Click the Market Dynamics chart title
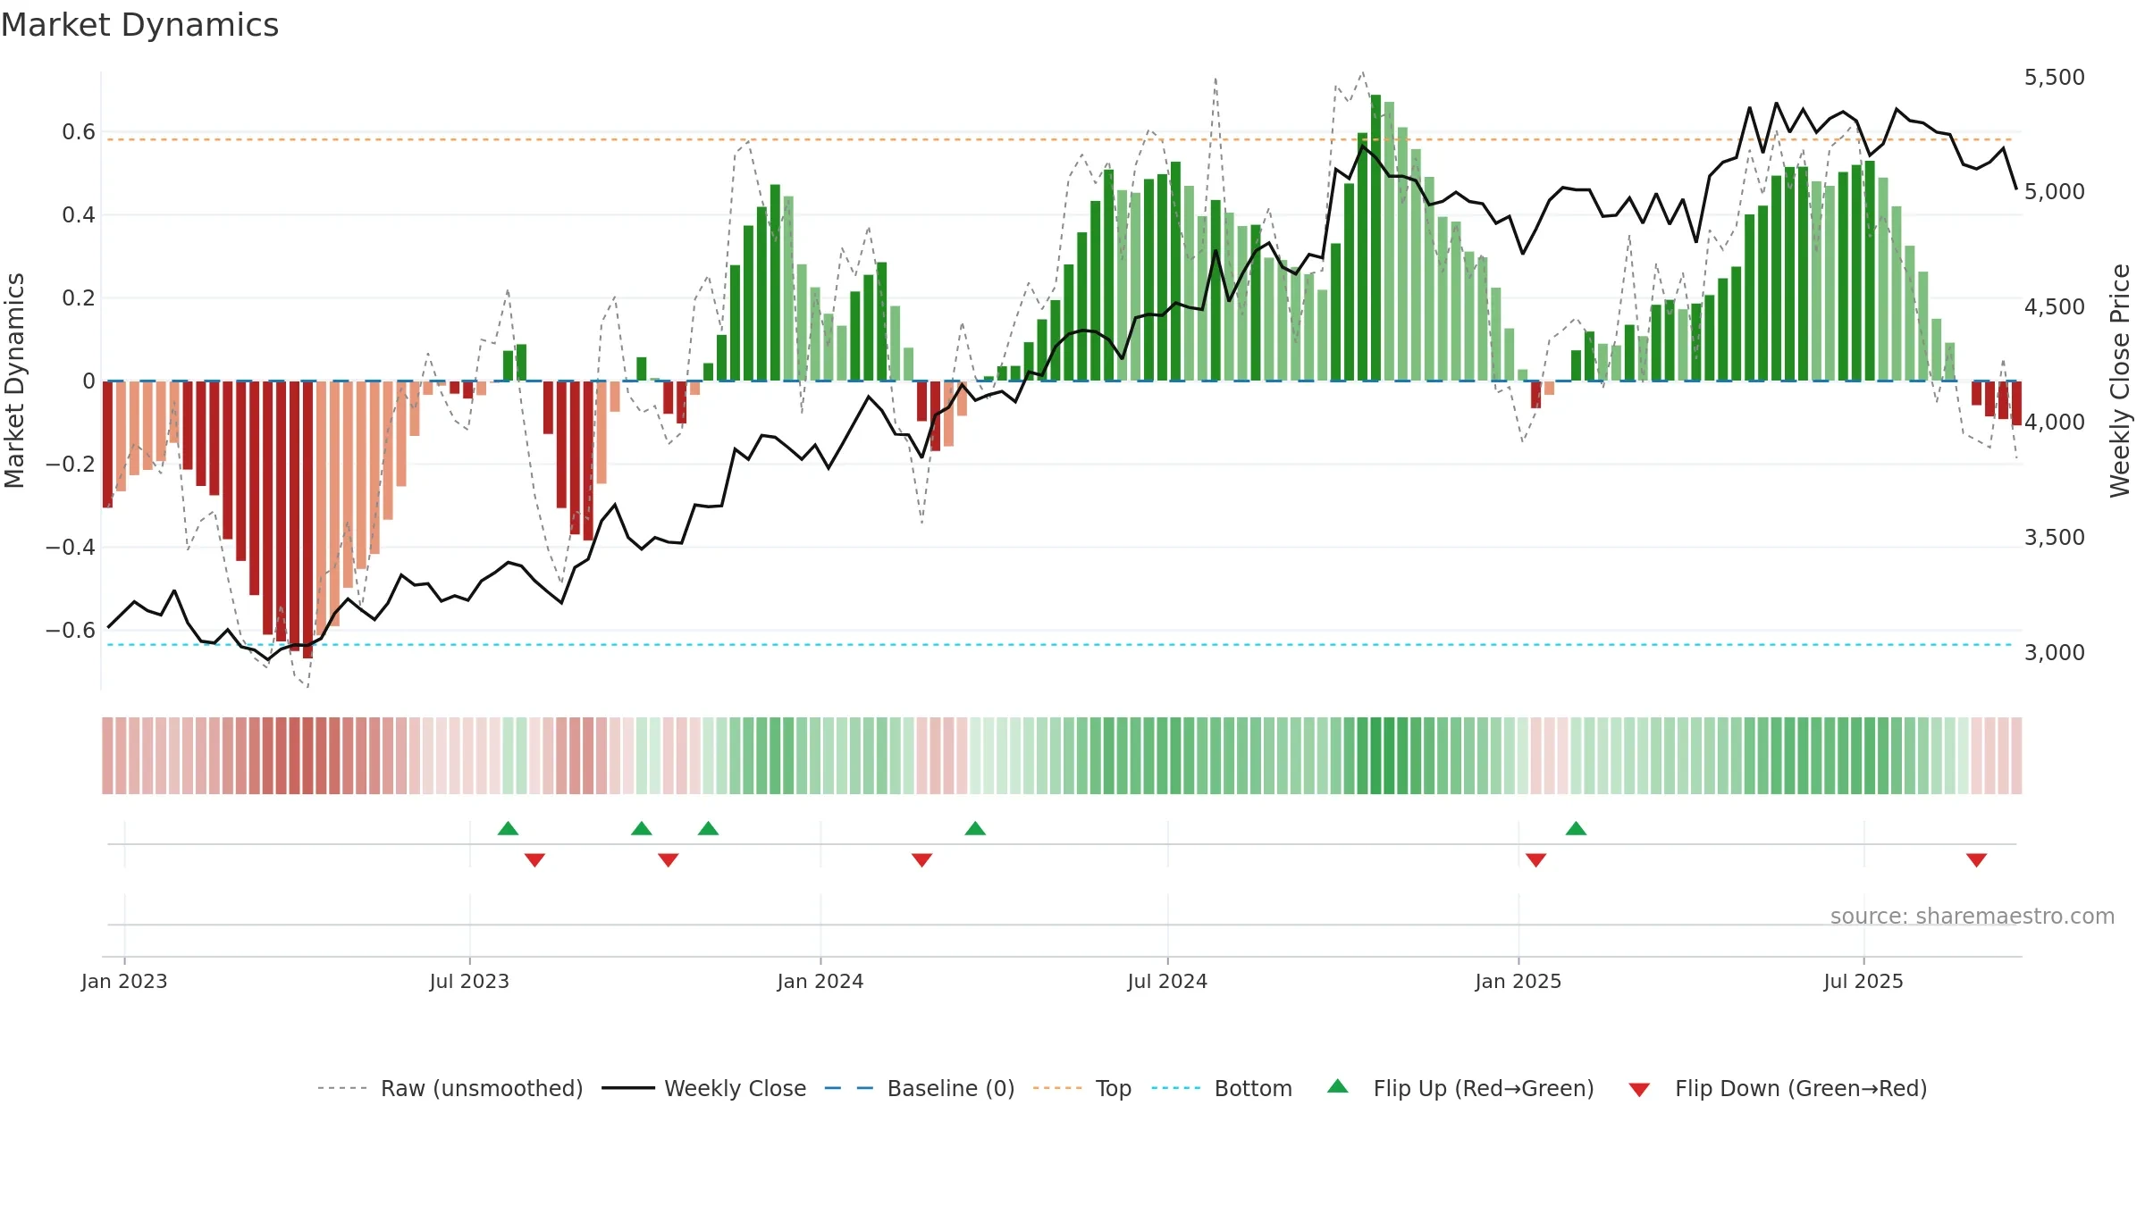Screen dimensions: 2145x1206 [139, 25]
